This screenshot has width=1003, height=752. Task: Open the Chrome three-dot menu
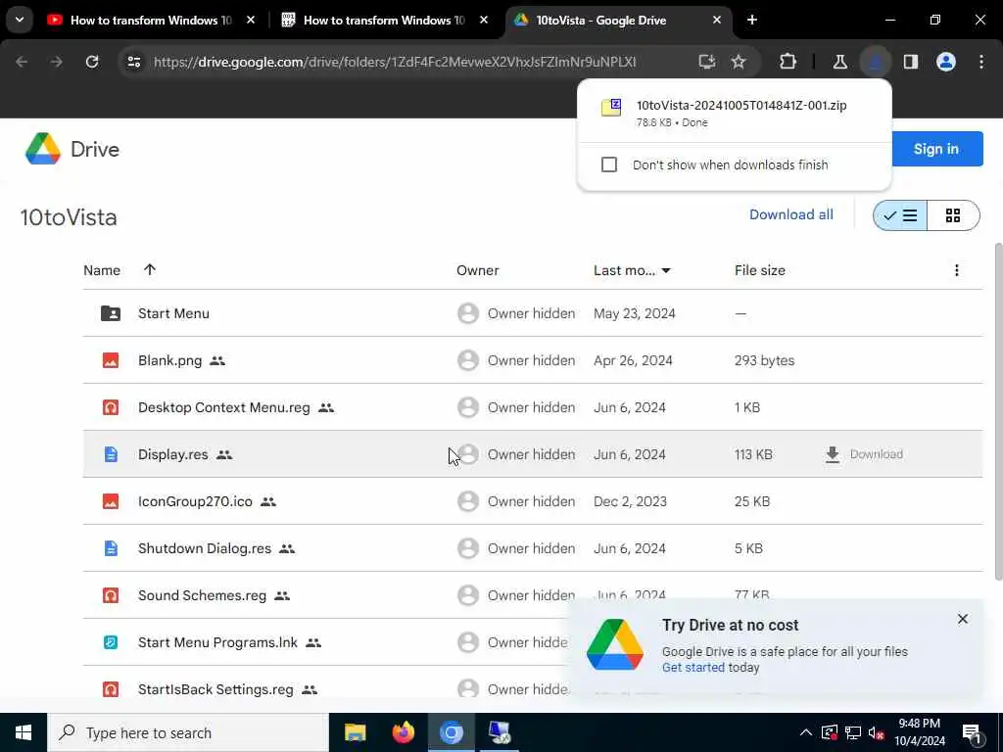[x=981, y=62]
